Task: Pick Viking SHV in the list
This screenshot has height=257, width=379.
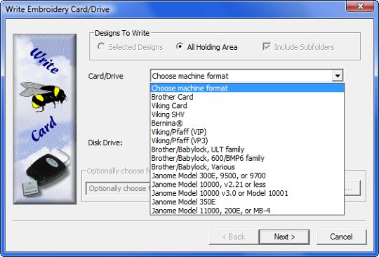Action: [247, 114]
